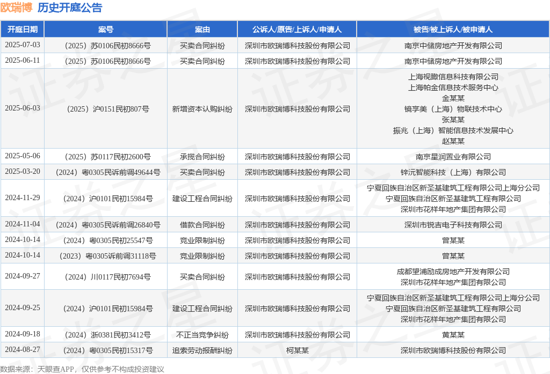Screen dimensions: 550x374
Task: Click defendant 镜享美(上海)物联技术中心
Action: (453, 109)
